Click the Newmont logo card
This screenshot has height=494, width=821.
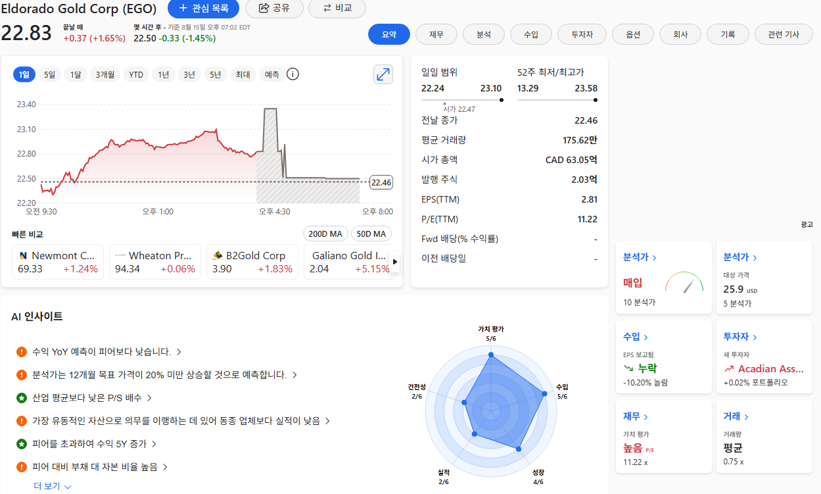point(58,262)
